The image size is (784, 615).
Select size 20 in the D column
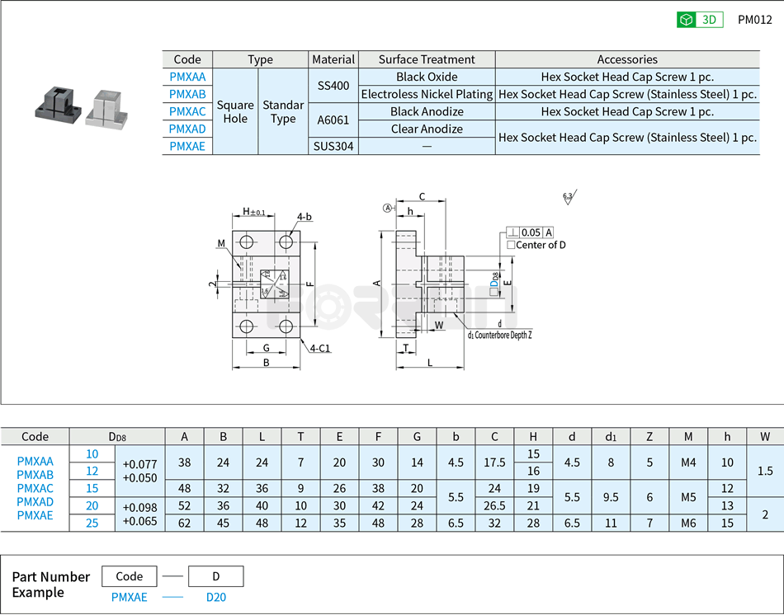(93, 505)
